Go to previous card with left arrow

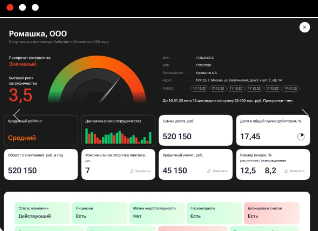click(x=17, y=115)
